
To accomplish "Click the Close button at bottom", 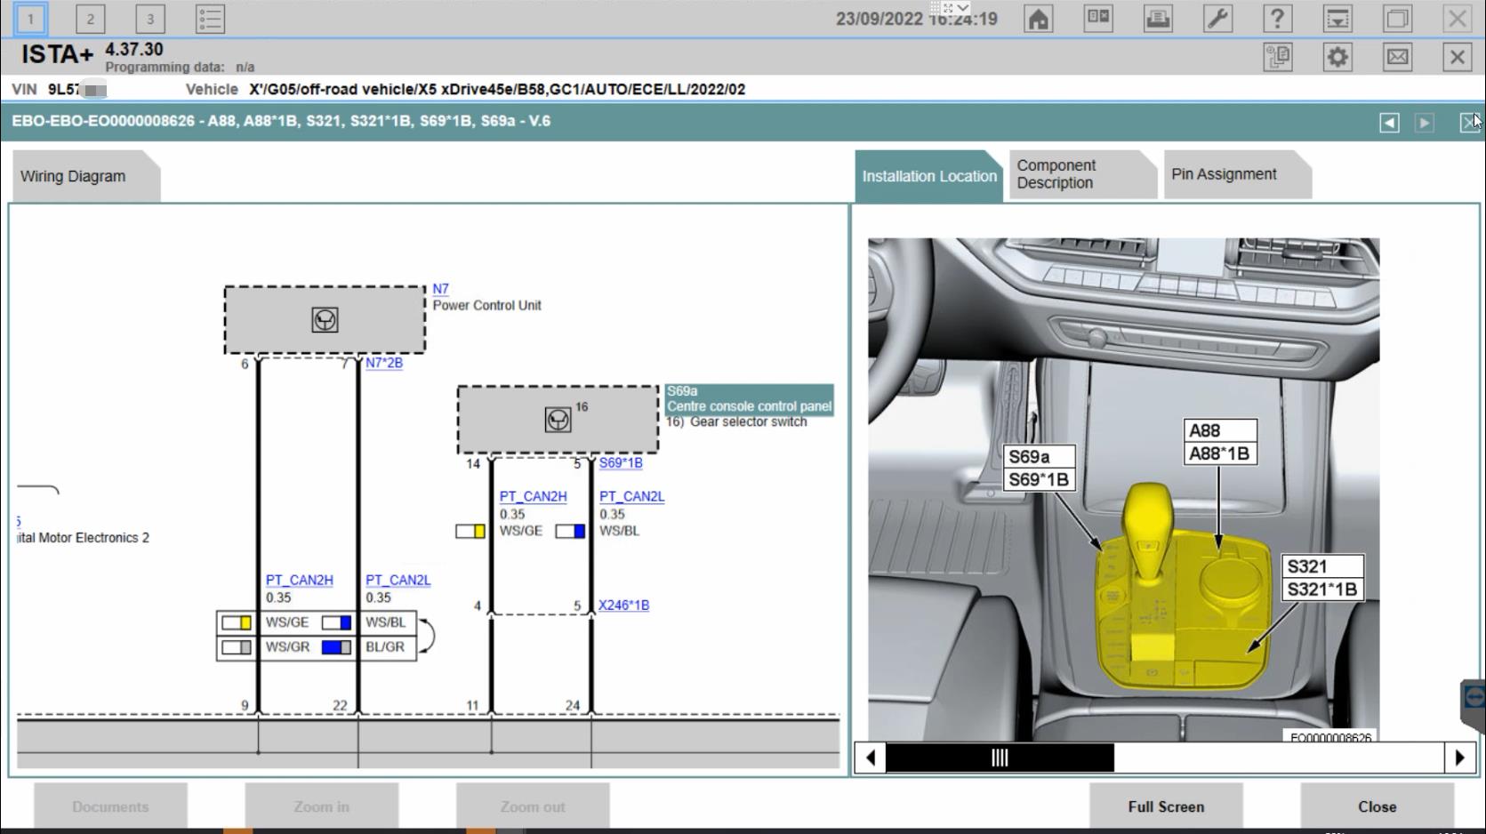I will [1377, 806].
